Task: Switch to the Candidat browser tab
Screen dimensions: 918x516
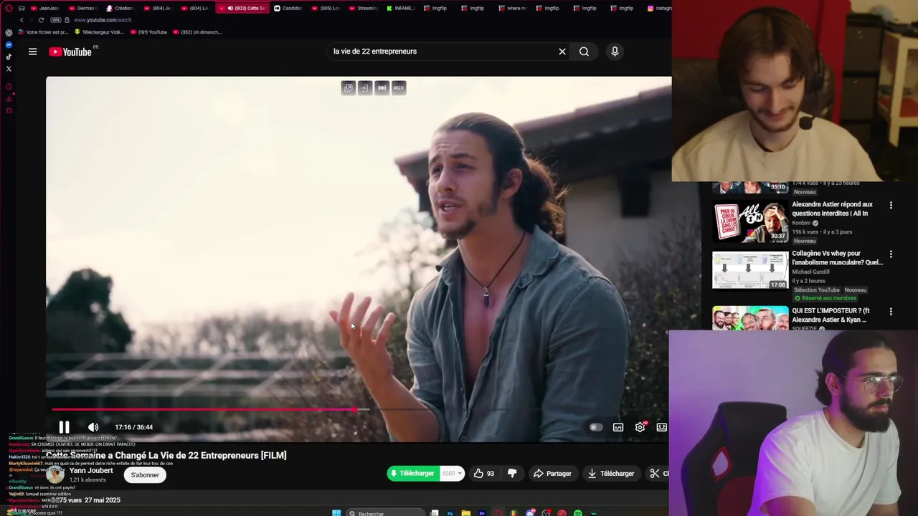Action: 289,8
